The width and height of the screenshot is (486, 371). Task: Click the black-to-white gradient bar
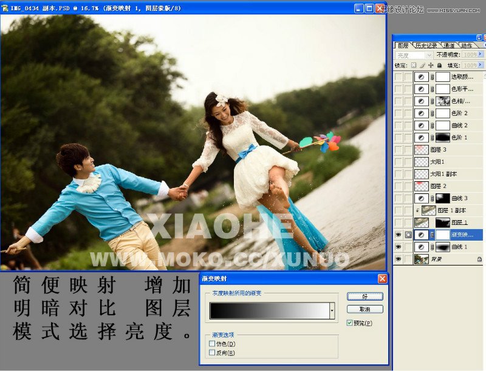click(270, 310)
